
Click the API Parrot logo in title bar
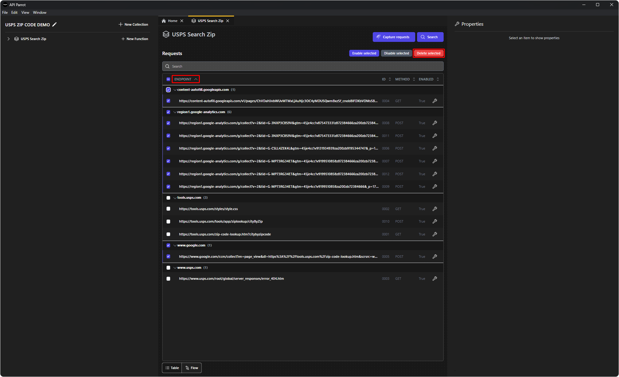point(5,5)
